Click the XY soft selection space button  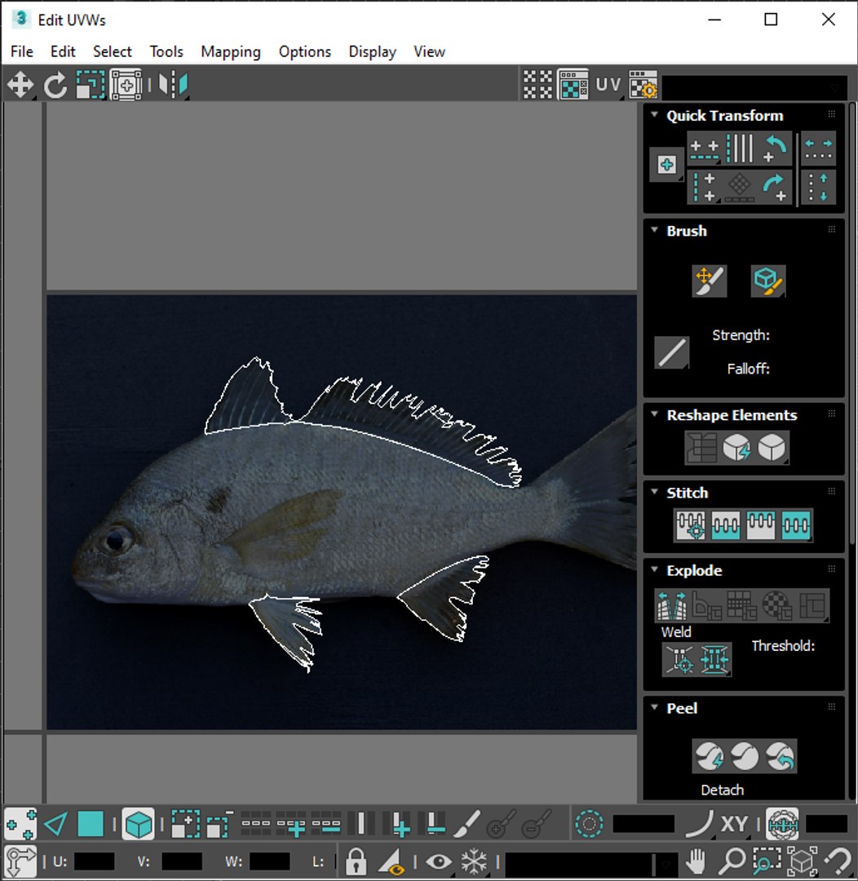[x=734, y=825]
